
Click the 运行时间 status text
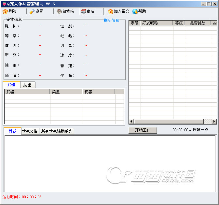point(22,197)
